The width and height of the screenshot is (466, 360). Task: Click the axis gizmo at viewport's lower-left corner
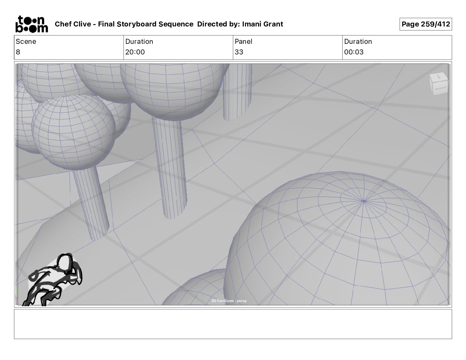(x=16, y=295)
